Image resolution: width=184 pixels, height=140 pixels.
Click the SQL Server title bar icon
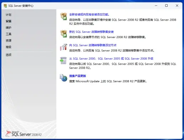pyautogui.click(x=5, y=6)
